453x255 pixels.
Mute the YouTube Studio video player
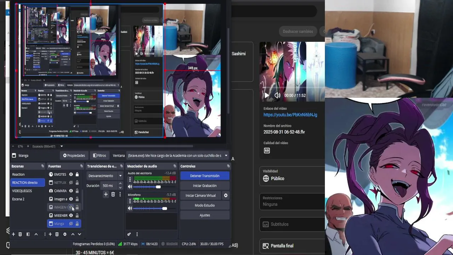(x=277, y=95)
